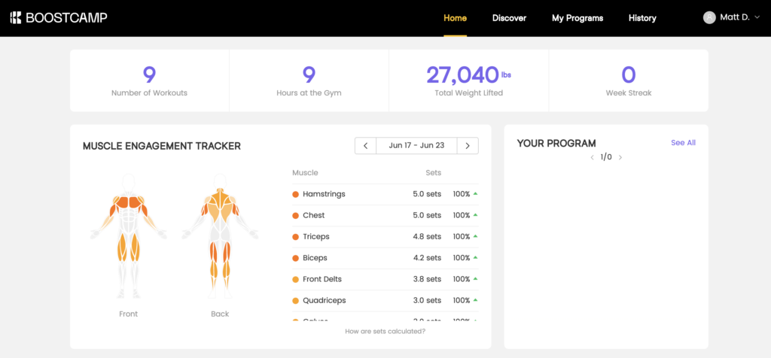Open the History tab

(x=642, y=18)
